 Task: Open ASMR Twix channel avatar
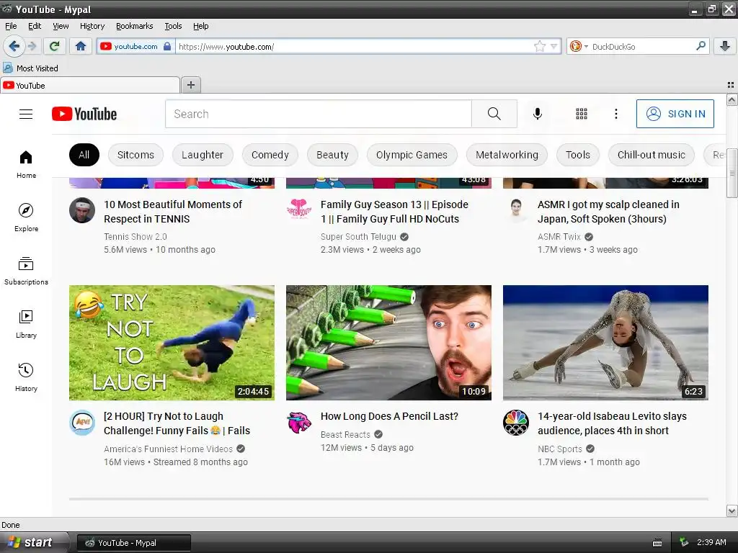click(x=516, y=210)
